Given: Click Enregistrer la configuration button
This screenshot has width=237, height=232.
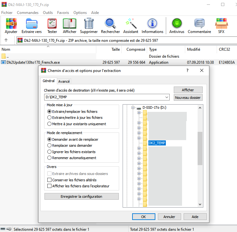Looking at the screenshot, I should tap(81, 197).
